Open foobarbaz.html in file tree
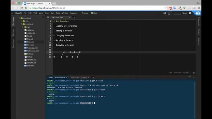Viewport: 212px width, 119px height. (x=32, y=48)
